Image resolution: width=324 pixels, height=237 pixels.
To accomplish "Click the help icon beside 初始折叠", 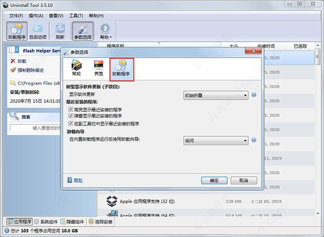I will (254, 95).
